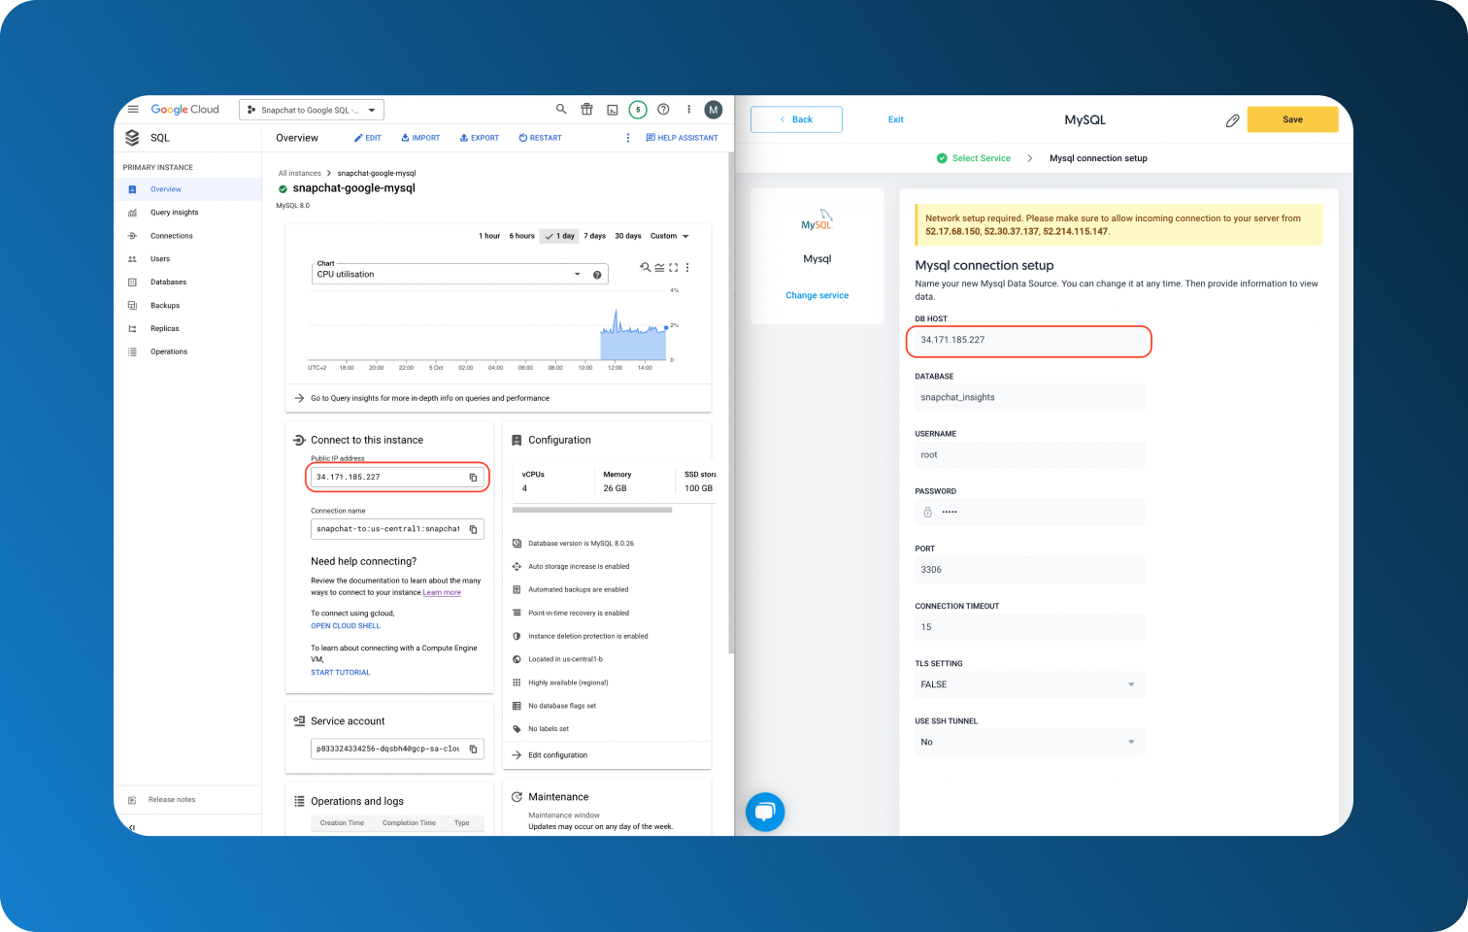This screenshot has height=932, width=1468.
Task: Expand the Custom time range dropdown
Action: pyautogui.click(x=670, y=236)
